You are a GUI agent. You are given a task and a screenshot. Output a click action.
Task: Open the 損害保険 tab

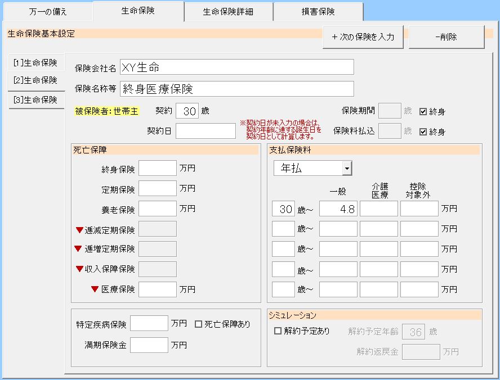(318, 11)
